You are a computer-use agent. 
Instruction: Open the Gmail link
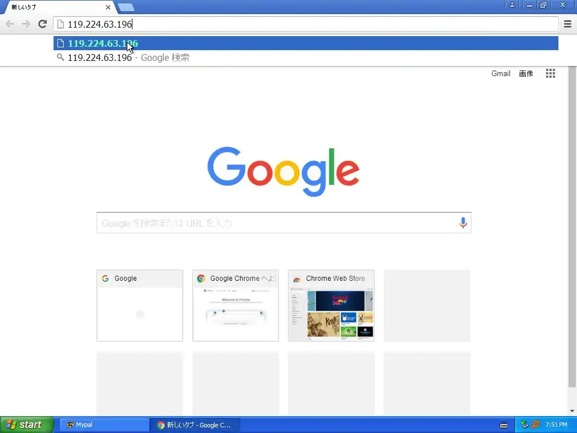coord(501,73)
